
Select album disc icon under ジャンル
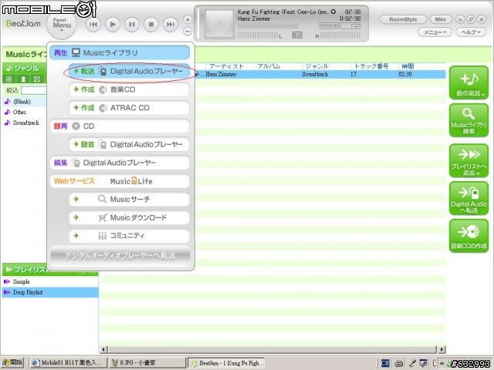[x=37, y=79]
